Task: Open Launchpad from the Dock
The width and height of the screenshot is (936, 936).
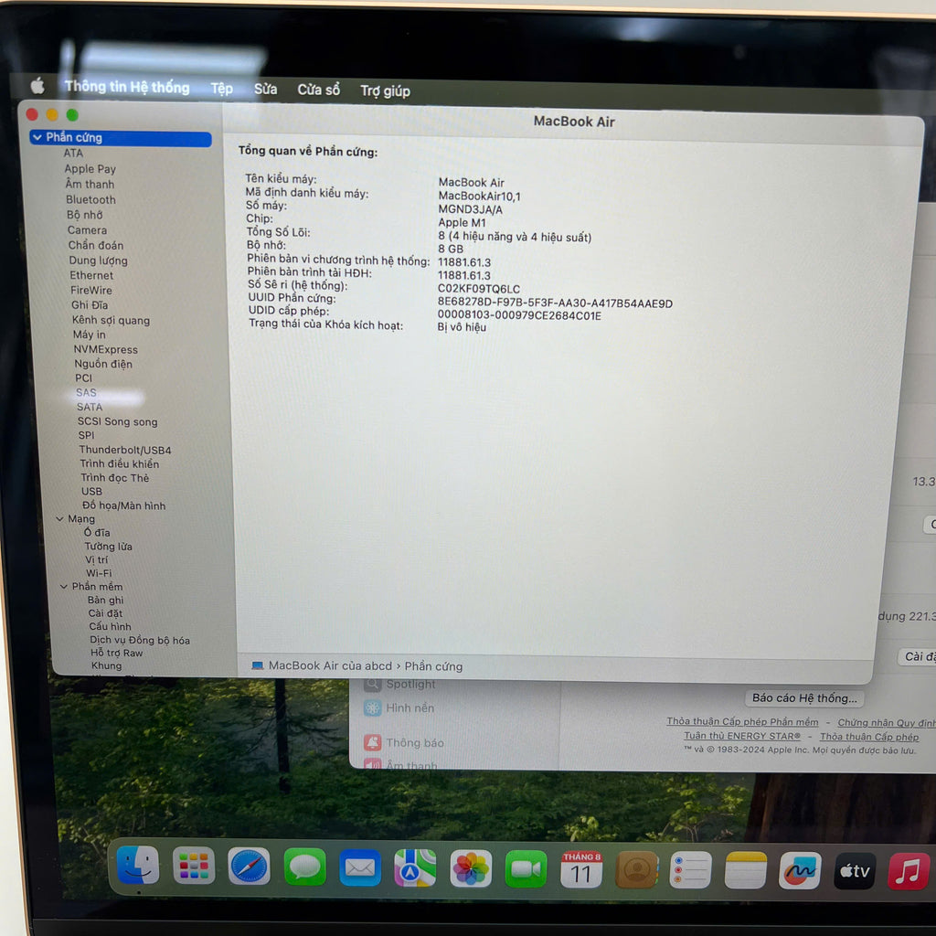Action: pos(194,866)
